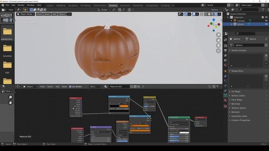Expand the UV Maps panel
The image size is (269, 151).
pos(236,91)
